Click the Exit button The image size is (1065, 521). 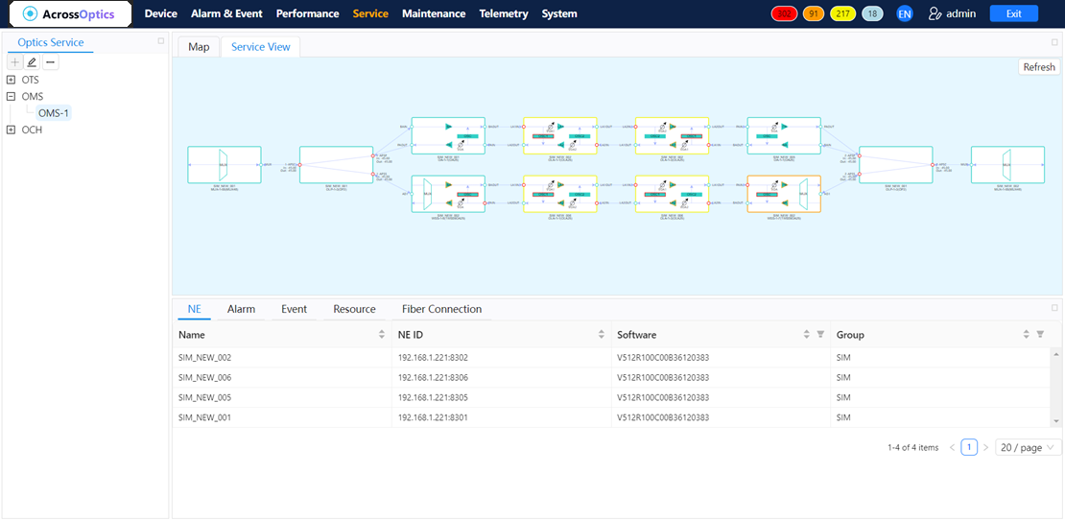click(x=1014, y=13)
